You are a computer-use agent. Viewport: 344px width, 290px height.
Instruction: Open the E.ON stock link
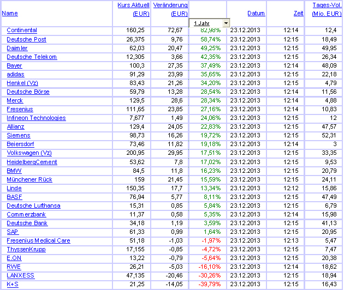14,258
